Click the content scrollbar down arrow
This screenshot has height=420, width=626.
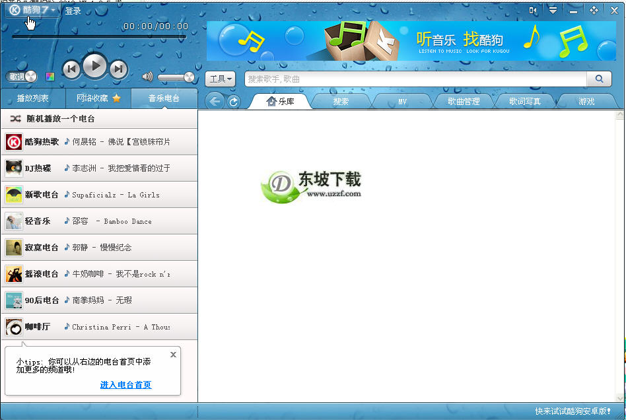click(620, 398)
